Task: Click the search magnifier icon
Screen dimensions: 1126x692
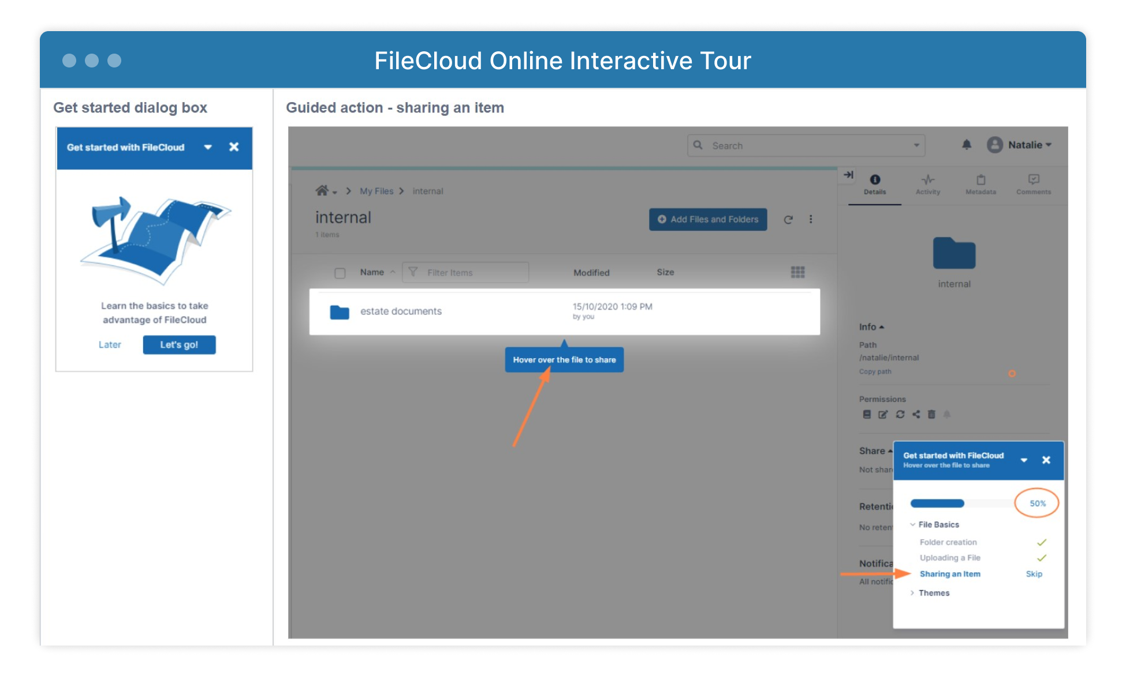Action: [x=698, y=145]
